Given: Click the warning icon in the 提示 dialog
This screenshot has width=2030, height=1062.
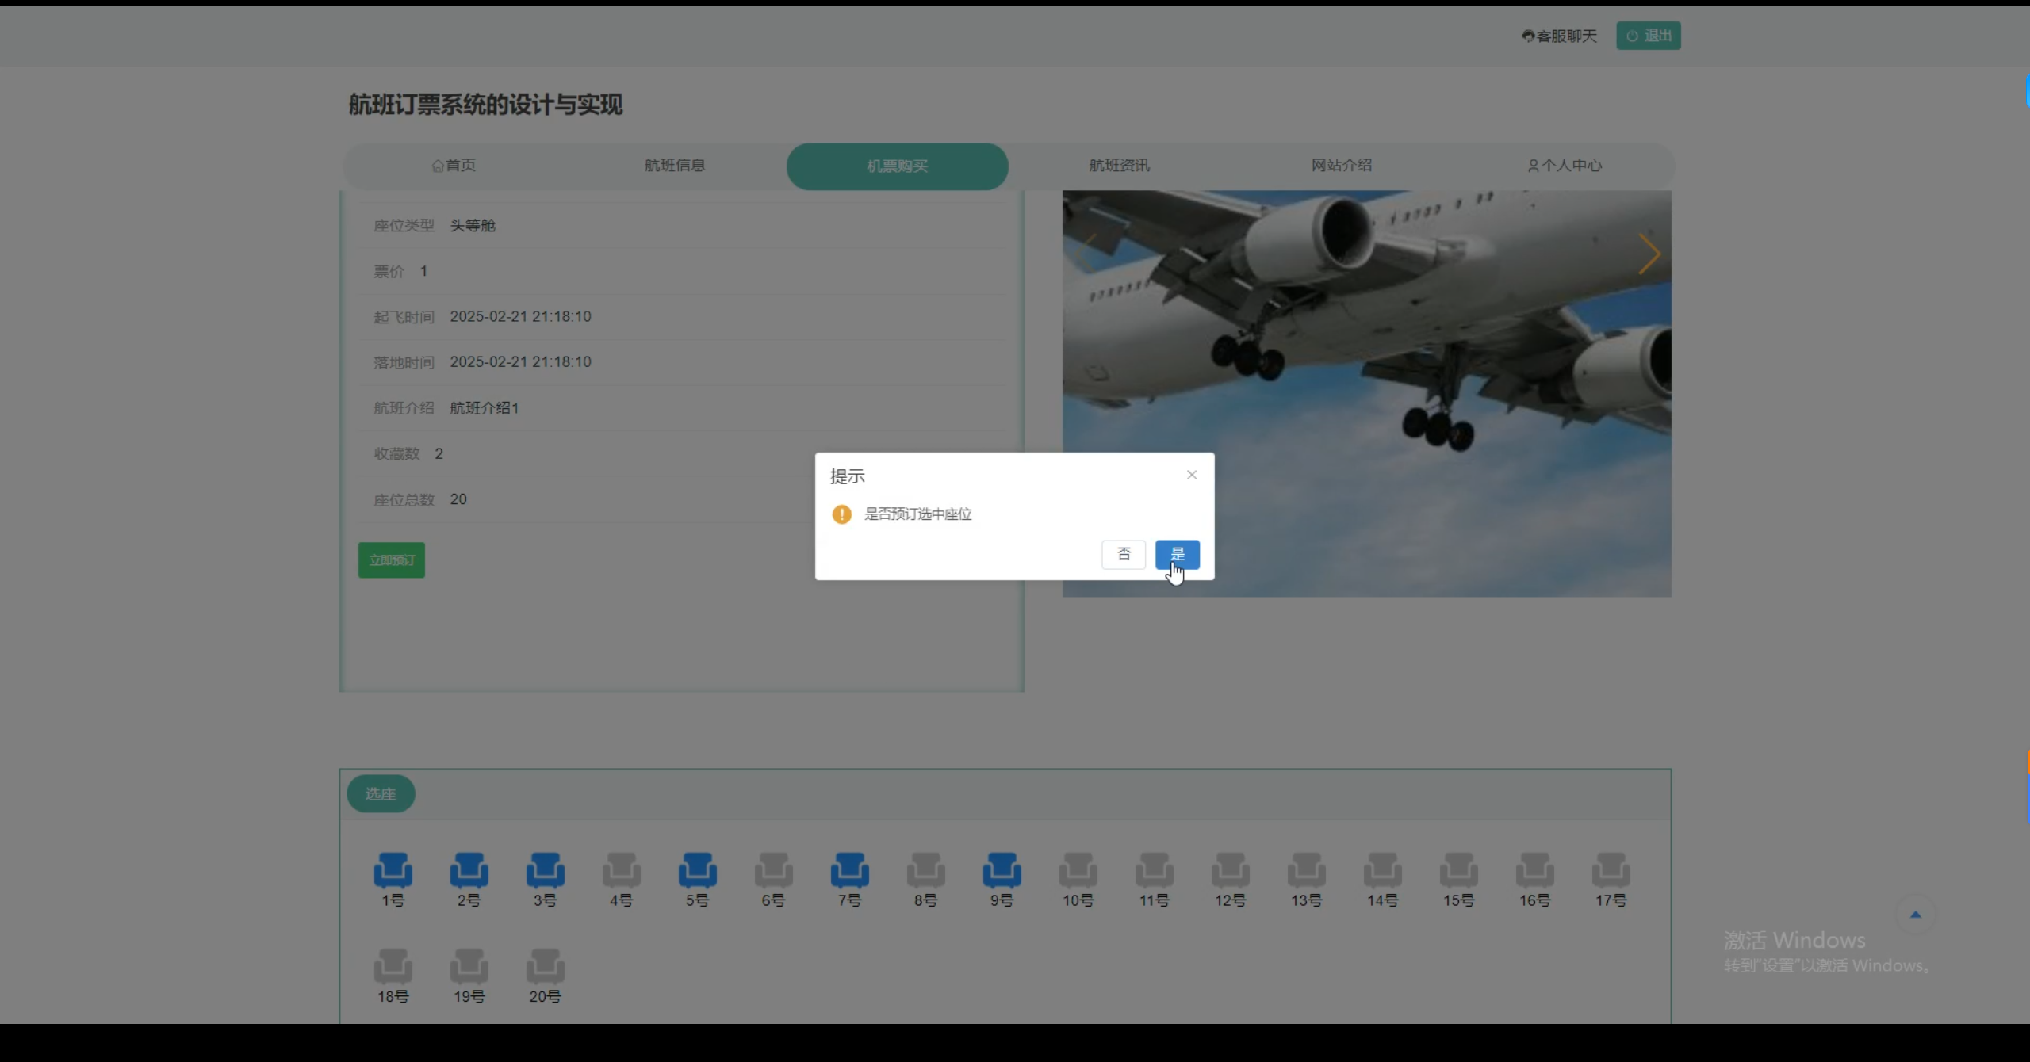Looking at the screenshot, I should [x=841, y=514].
